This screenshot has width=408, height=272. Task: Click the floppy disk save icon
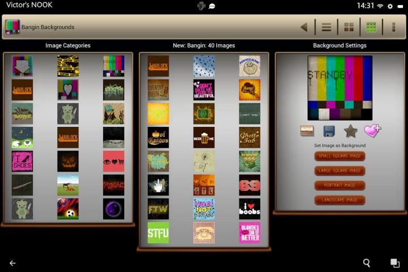329,131
